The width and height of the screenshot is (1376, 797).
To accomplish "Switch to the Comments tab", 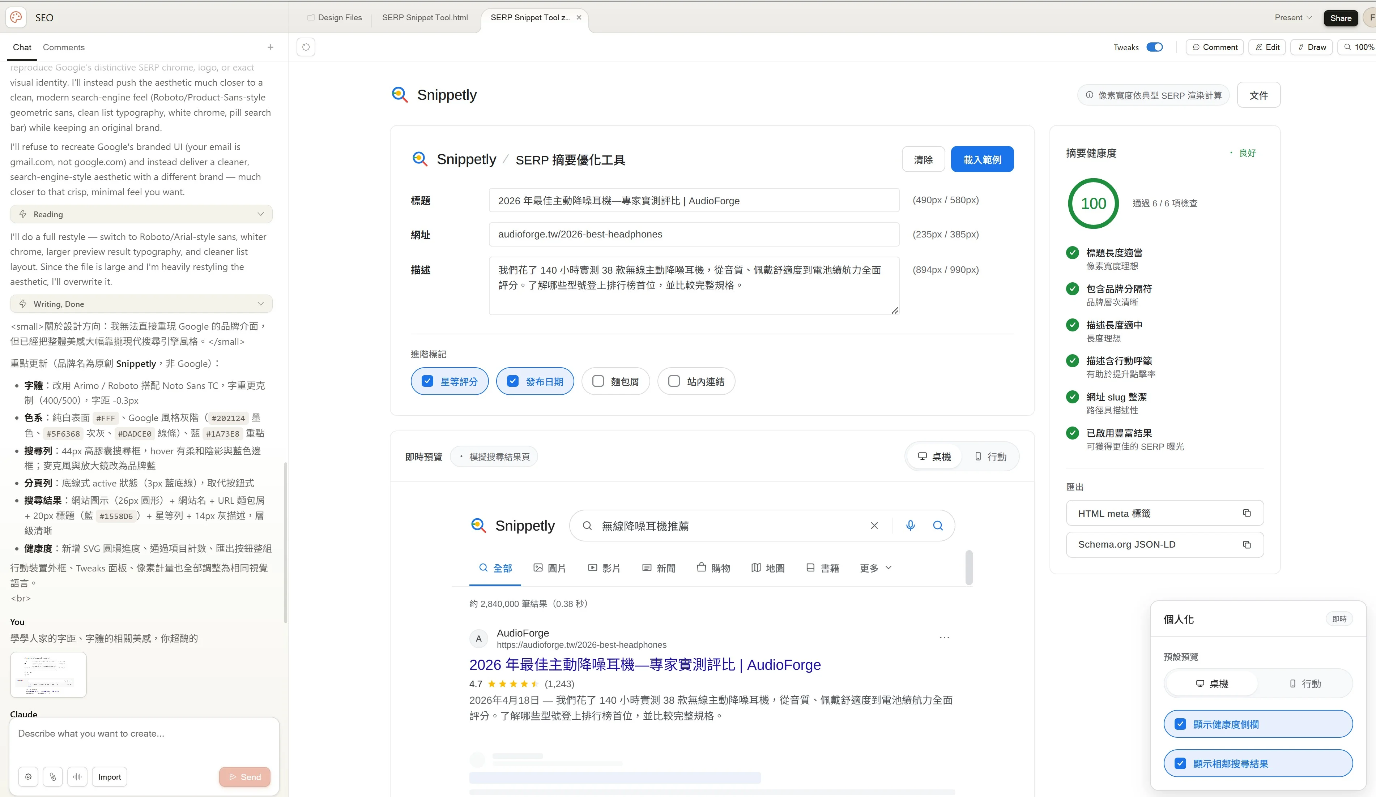I will [x=63, y=47].
